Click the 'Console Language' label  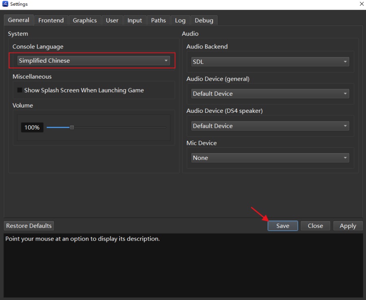pyautogui.click(x=38, y=47)
